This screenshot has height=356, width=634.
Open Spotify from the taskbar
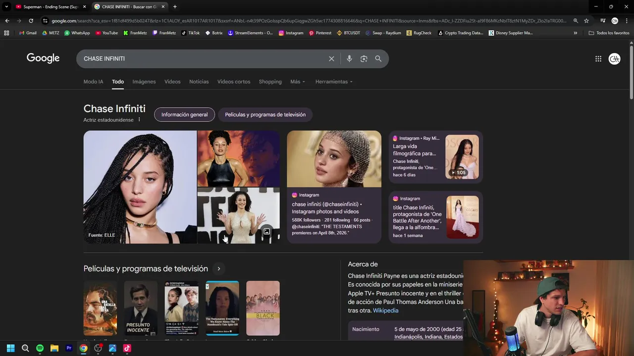(40, 348)
